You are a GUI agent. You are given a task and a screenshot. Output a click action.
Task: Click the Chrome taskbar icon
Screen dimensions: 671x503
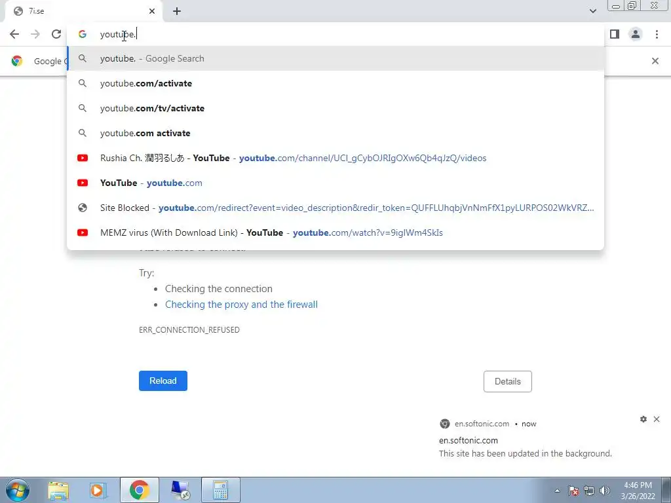[139, 490]
